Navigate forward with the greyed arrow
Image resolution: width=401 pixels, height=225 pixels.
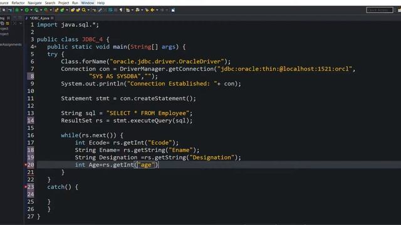click(162, 10)
